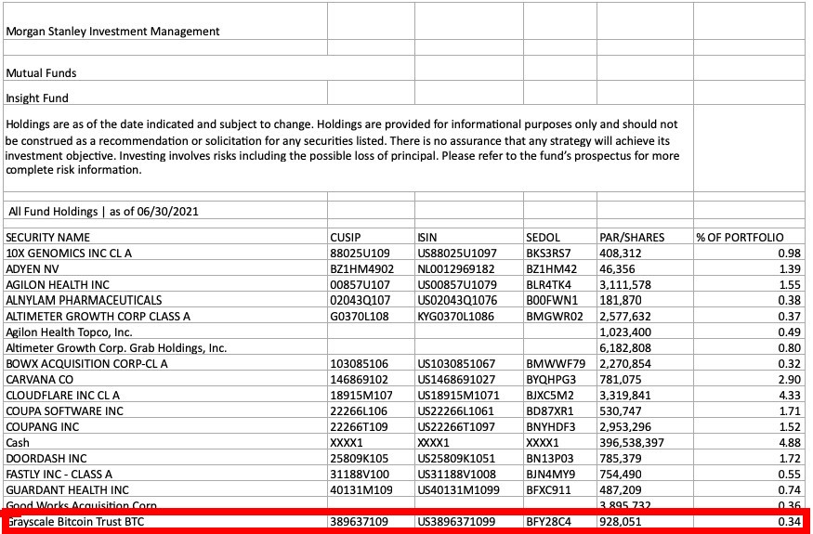
Task: Click shares value 396,538,397
Action: tap(645, 443)
